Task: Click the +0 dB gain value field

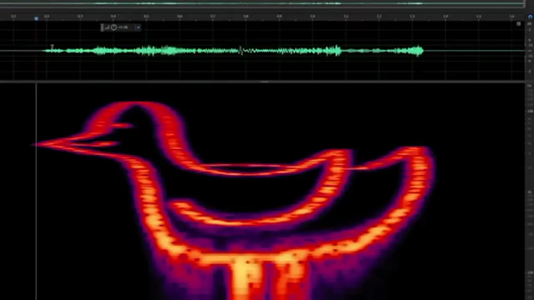Action: 123,27
